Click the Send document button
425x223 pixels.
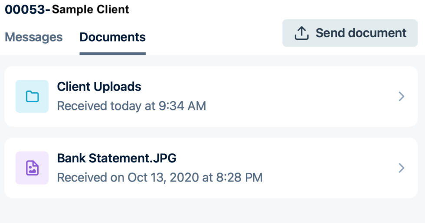tap(350, 33)
